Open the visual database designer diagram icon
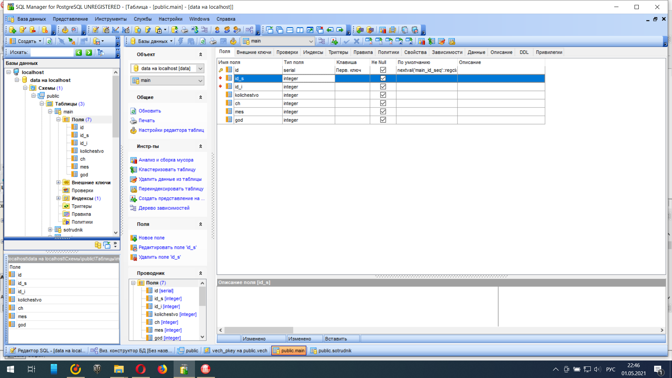Viewport: 672px width, 378px height. [x=249, y=30]
